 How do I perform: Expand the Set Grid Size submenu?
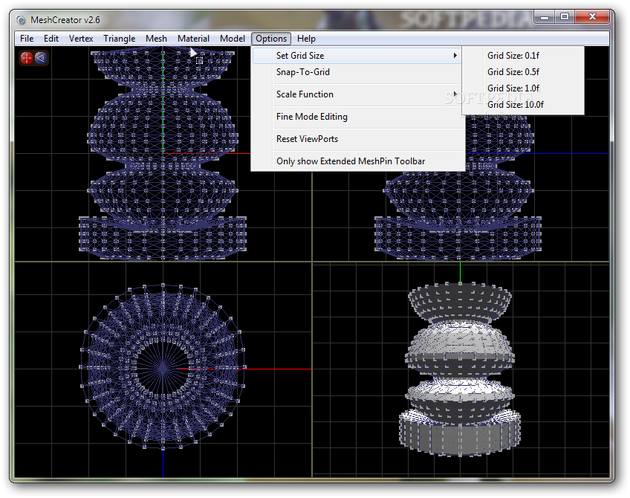point(357,56)
